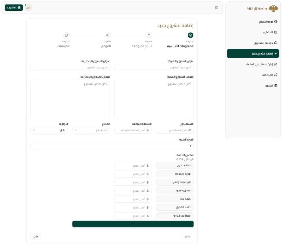Screen dimensions: 282x245
Task: Collapse the sidebar using the panel icon
Action: coord(216,8)
